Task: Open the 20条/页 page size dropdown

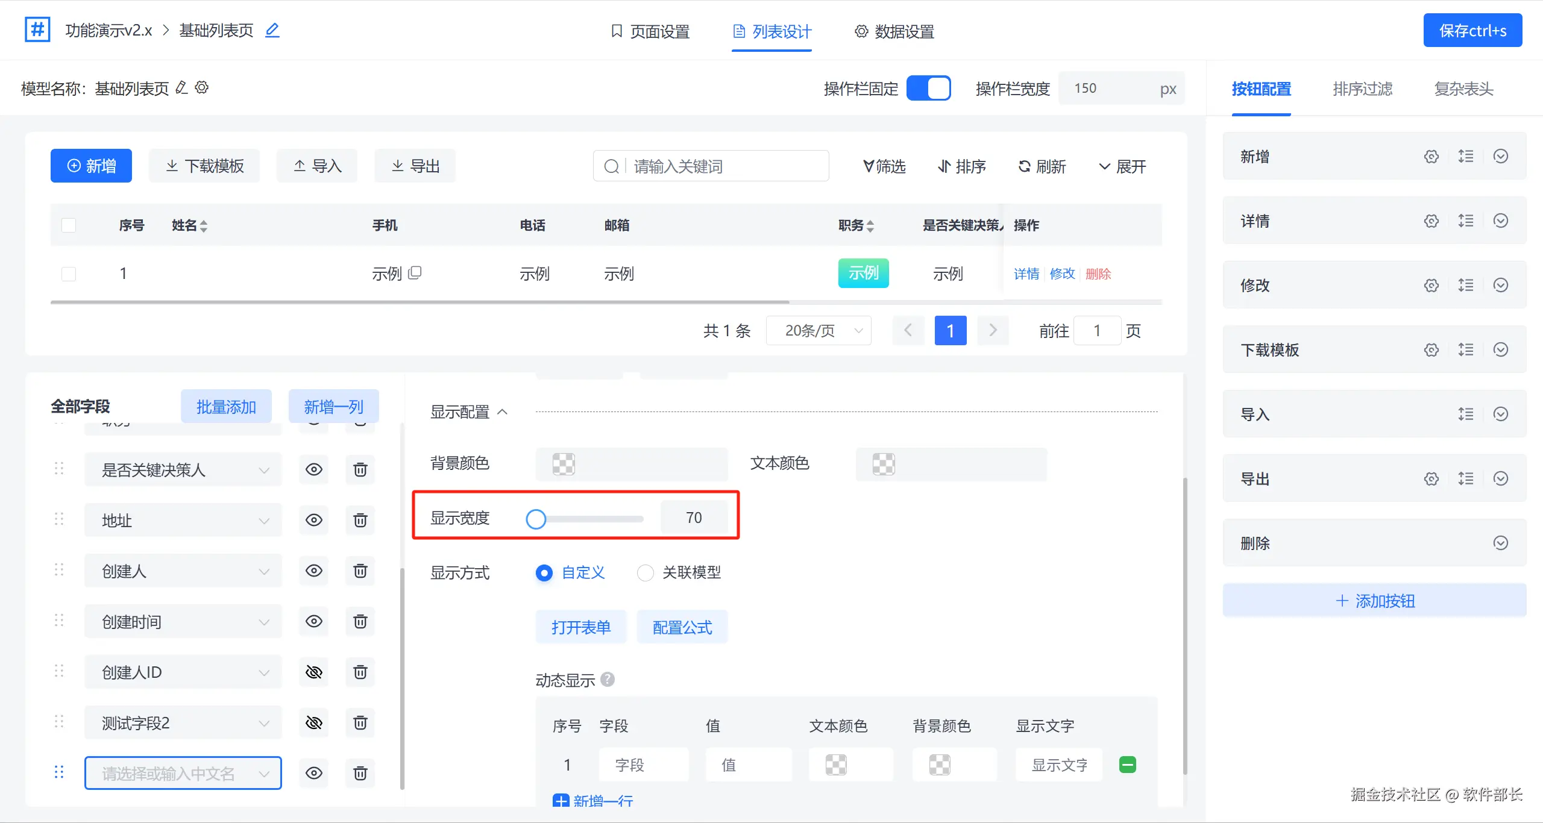Action: [x=818, y=331]
